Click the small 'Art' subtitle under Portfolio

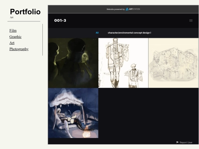point(11,18)
